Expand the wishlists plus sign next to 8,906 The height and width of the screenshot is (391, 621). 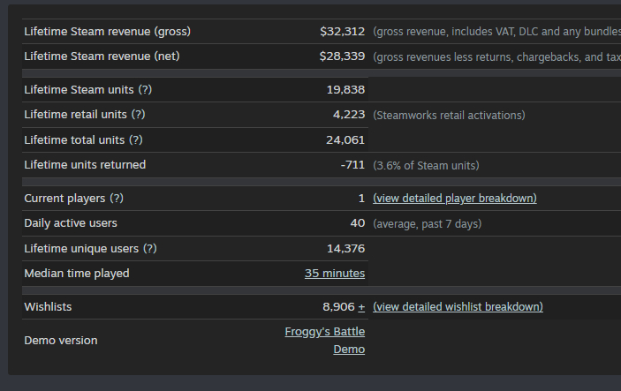point(361,307)
